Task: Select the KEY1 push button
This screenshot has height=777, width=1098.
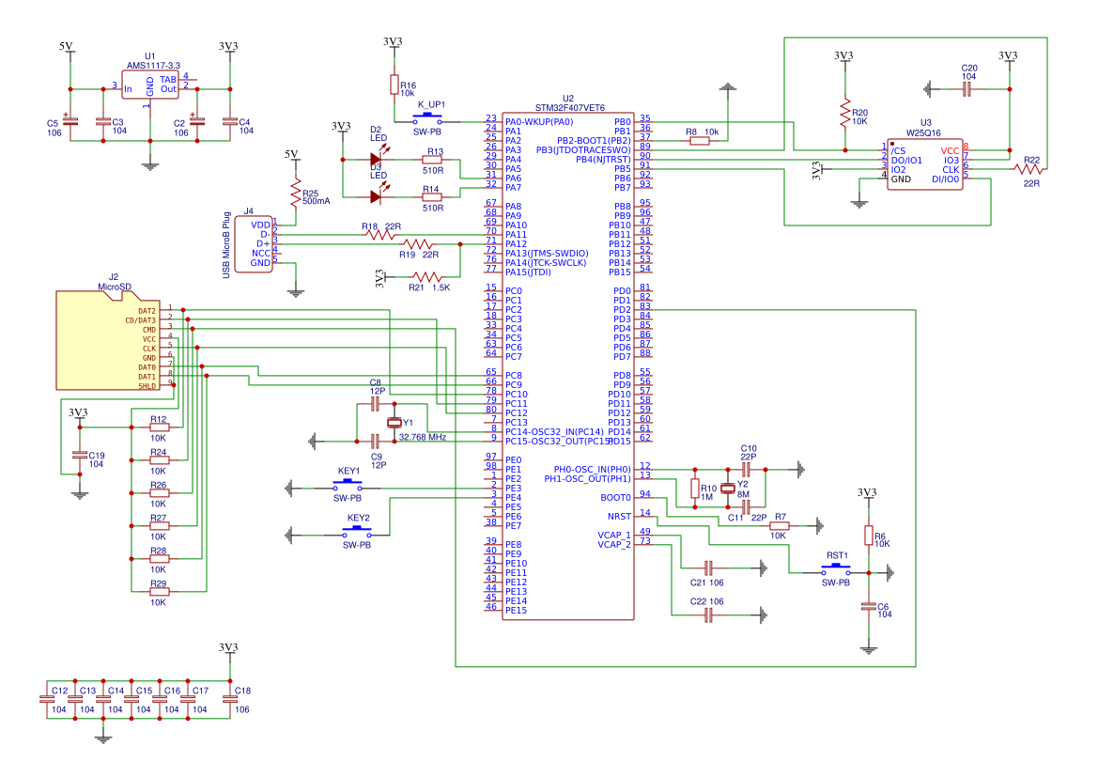Action: pyautogui.click(x=348, y=486)
